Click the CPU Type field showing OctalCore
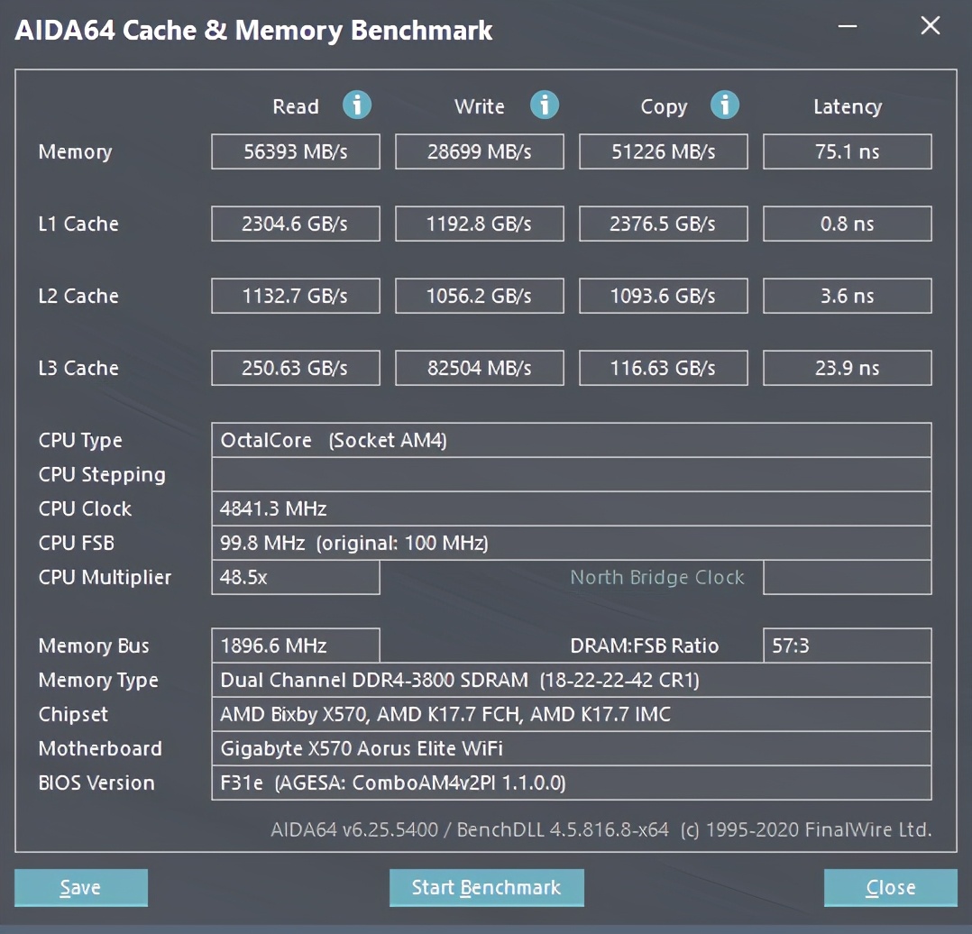The height and width of the screenshot is (934, 972). [571, 440]
